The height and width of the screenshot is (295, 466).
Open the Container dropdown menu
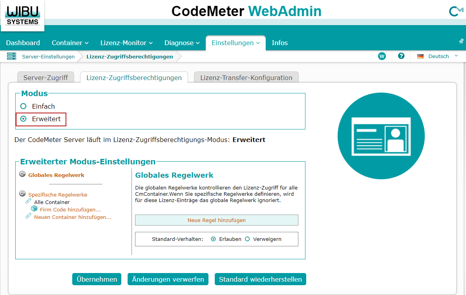(x=70, y=43)
